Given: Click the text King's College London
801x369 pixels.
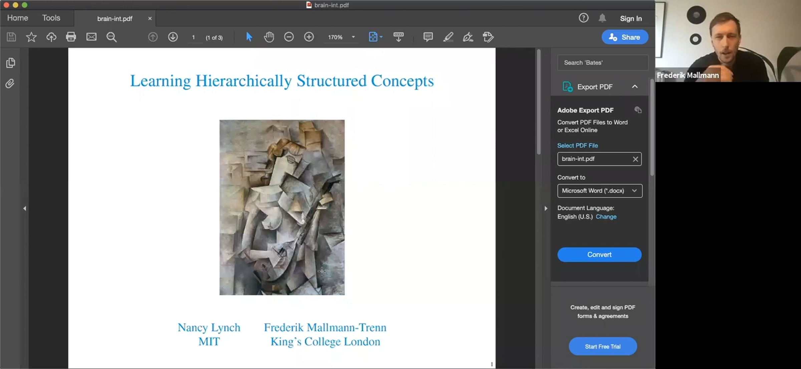Looking at the screenshot, I should pos(325,342).
